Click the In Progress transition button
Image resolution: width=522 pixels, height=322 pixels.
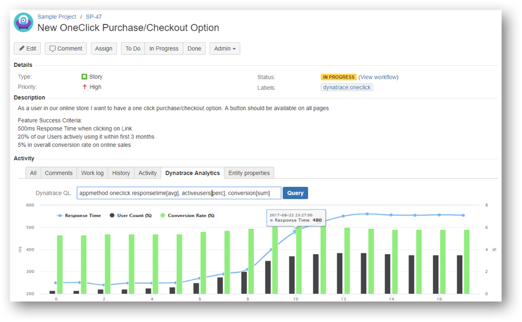(164, 49)
